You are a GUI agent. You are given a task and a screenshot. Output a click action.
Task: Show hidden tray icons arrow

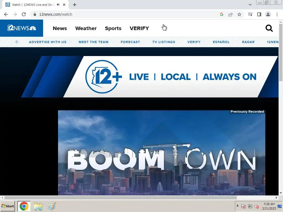237,206
